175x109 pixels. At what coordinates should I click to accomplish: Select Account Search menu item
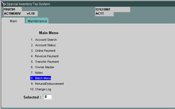[x=44, y=40]
